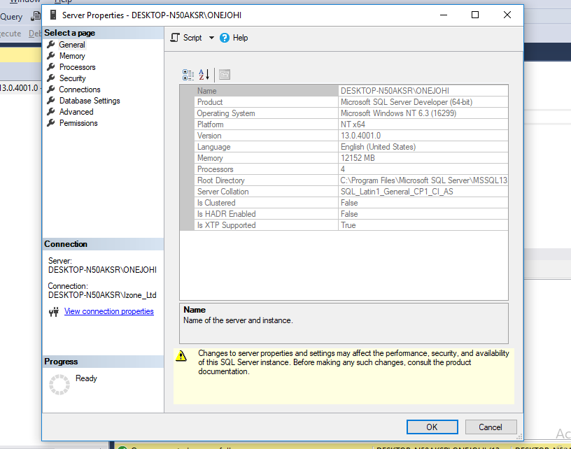
Task: Click the Root Directory path value
Action: [x=424, y=180]
